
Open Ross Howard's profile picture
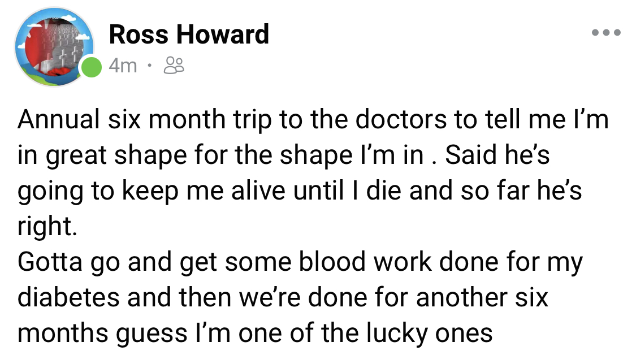(54, 47)
